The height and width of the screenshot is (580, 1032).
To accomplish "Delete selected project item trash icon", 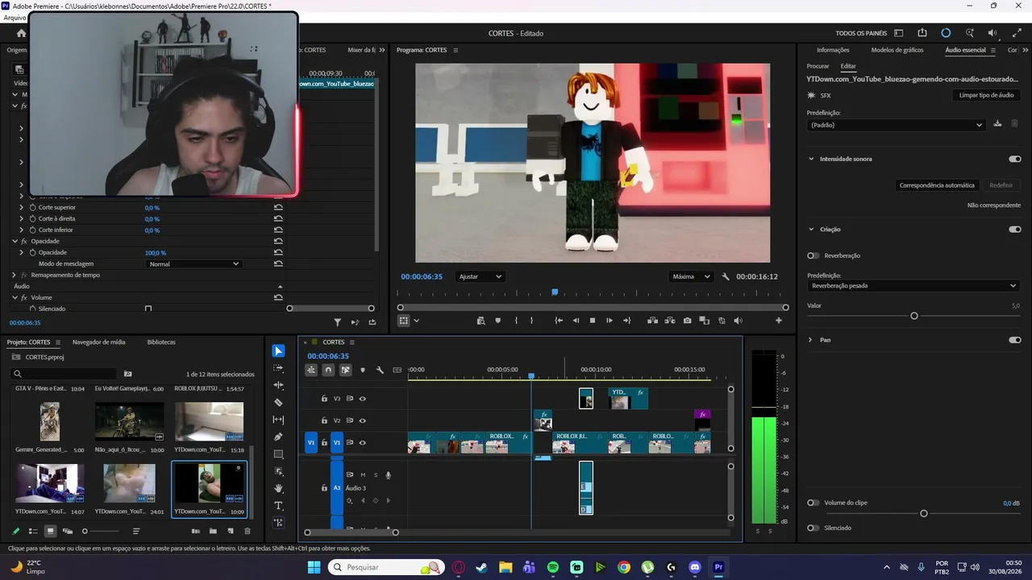I will coord(248,531).
